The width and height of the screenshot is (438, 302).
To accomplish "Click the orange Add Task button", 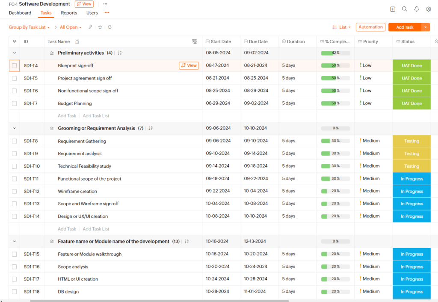I will tap(405, 27).
